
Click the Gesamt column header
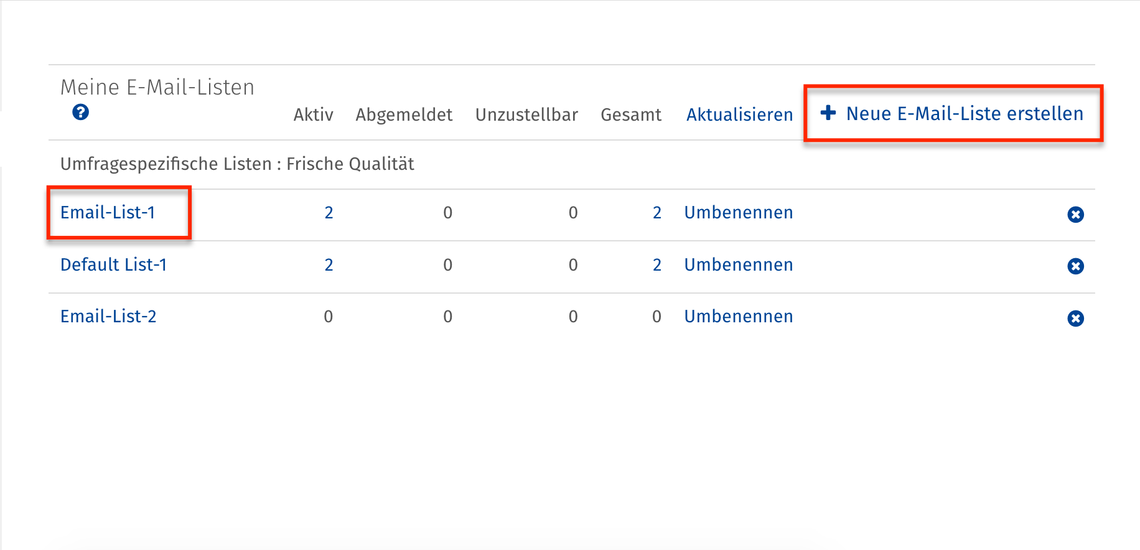click(630, 115)
